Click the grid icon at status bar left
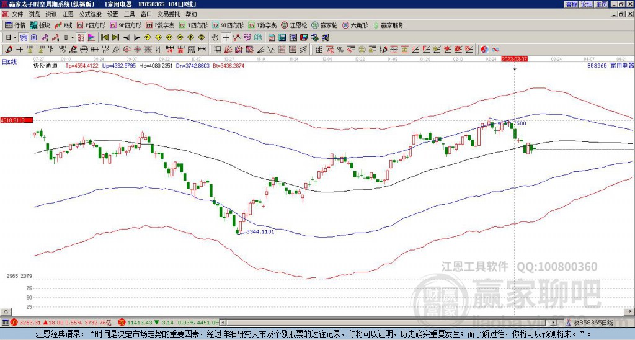 click(x=5, y=323)
